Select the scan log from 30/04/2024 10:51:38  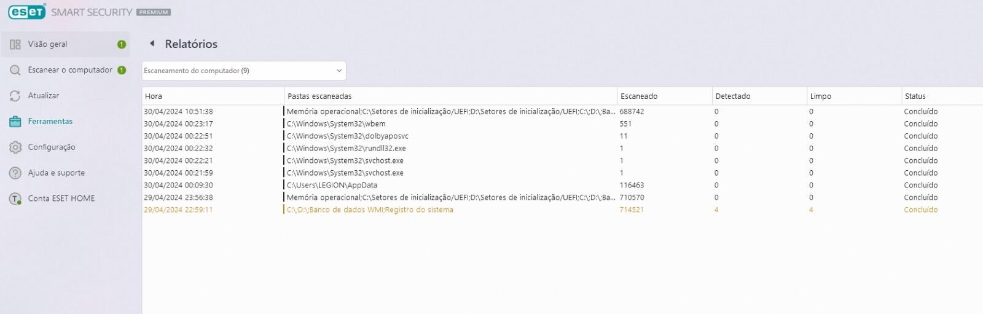pyautogui.click(x=562, y=112)
